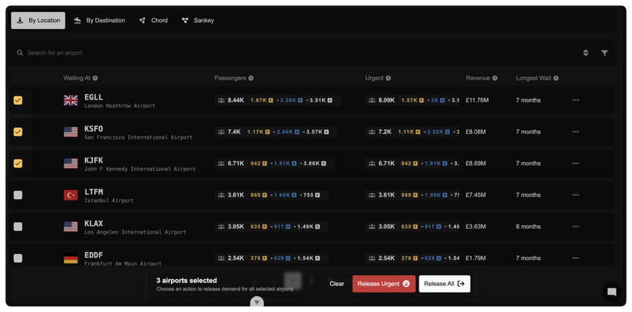
Task: Uncheck the EGLL London Heathrow checkbox
Action: point(18,100)
